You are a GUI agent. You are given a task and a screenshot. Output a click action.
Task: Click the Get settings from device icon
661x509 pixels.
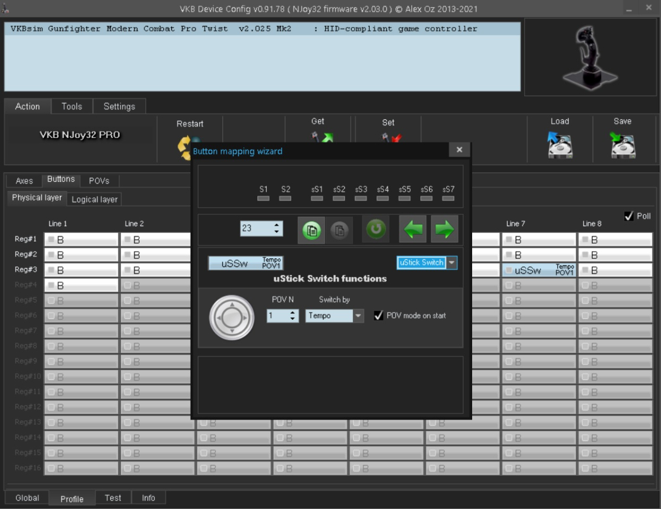(x=322, y=137)
